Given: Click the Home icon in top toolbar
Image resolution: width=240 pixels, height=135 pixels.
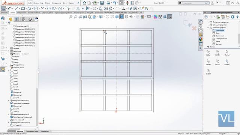Looking at the screenshot, I should (x=84, y=3).
